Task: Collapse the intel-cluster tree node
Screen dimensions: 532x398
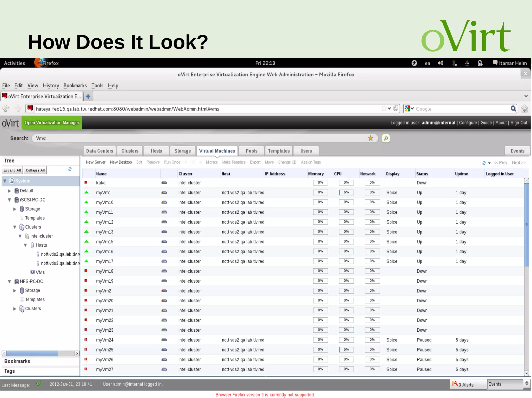Action: [20, 236]
